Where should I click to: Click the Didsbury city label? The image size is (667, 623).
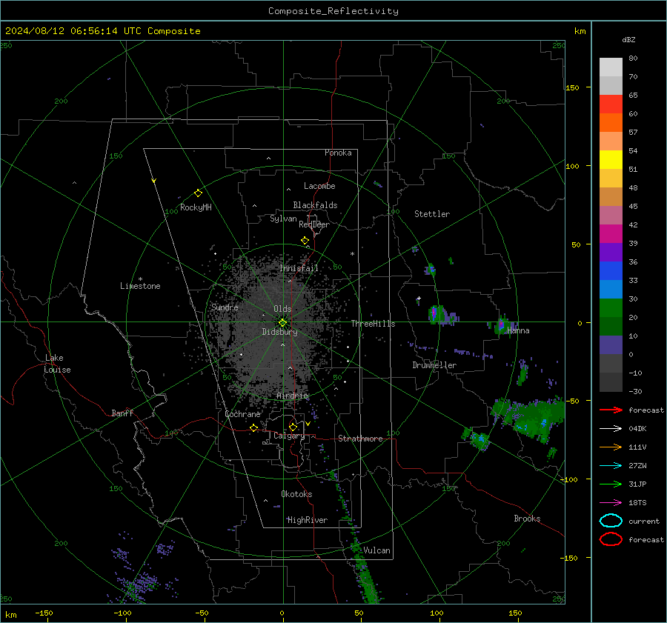279,332
